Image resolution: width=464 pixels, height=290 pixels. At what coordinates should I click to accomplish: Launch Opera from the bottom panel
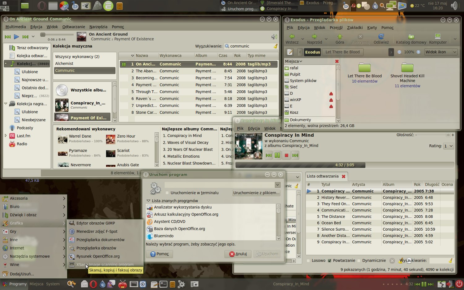(93, 284)
